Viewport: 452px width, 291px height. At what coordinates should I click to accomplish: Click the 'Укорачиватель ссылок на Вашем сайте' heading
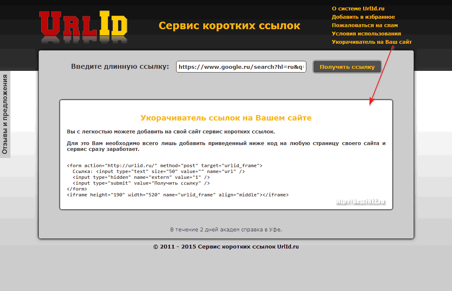click(226, 118)
